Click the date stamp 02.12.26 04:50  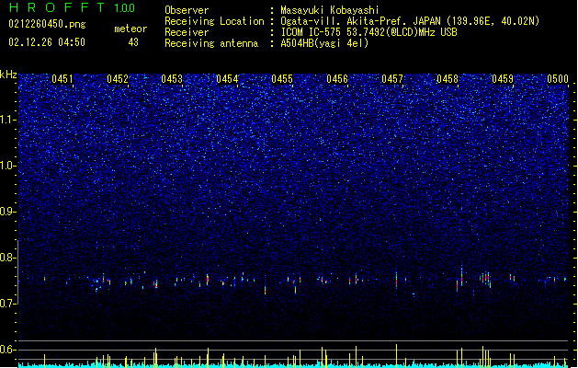(x=47, y=42)
